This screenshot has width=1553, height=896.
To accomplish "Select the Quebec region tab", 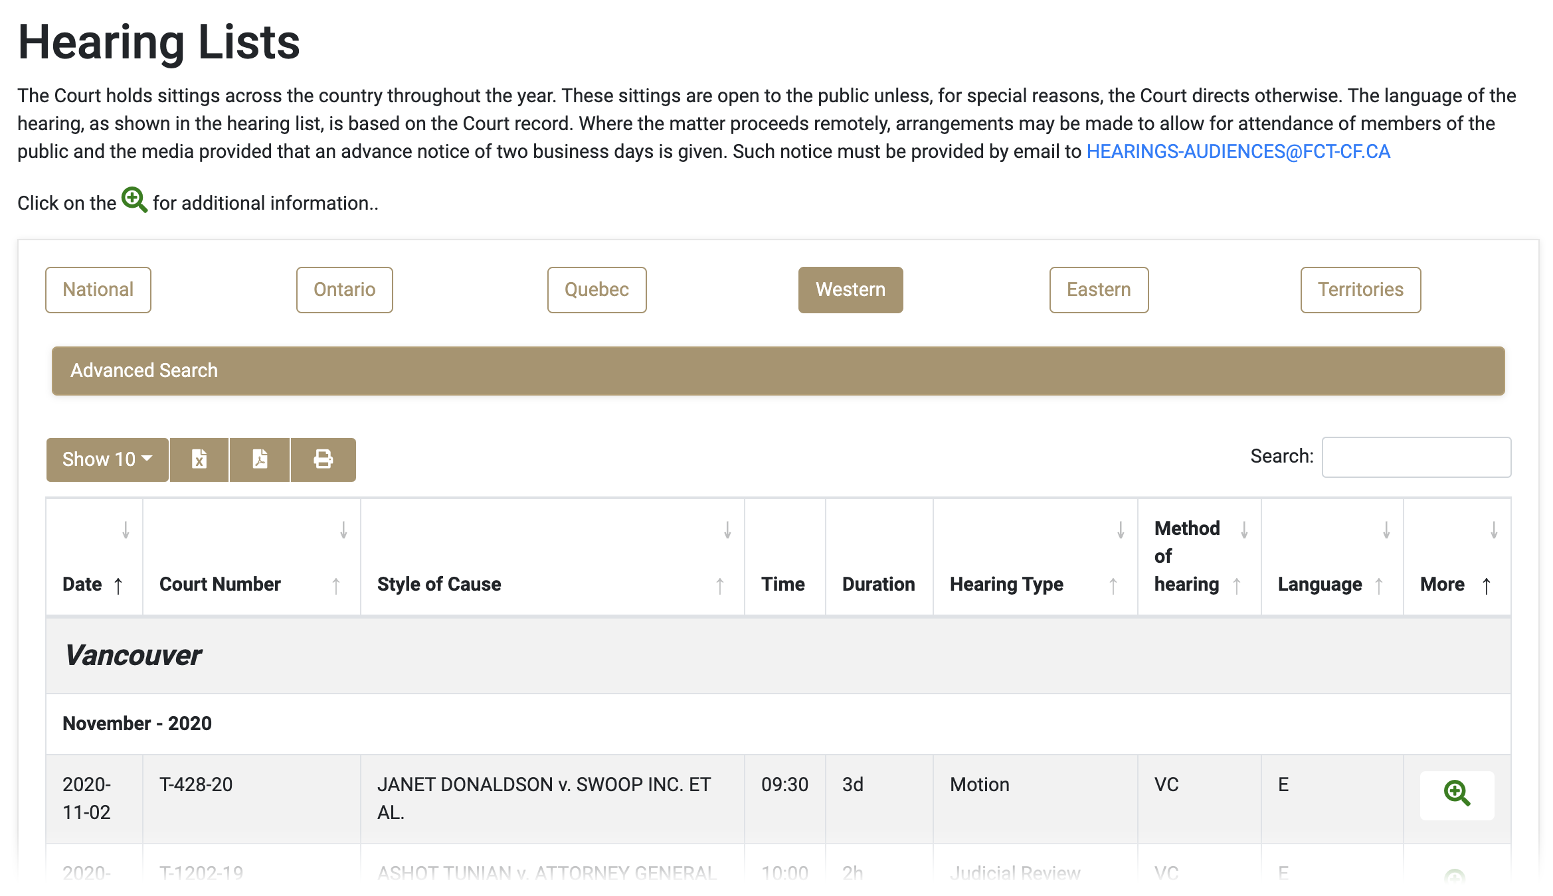I will 596,290.
